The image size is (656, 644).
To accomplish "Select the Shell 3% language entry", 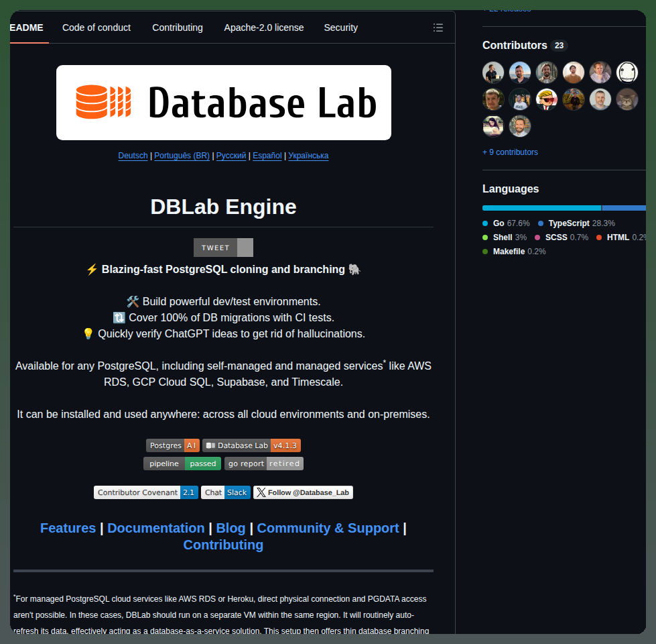I will coord(505,237).
